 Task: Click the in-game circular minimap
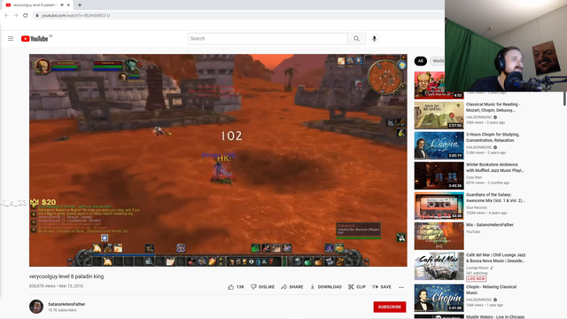coord(384,77)
